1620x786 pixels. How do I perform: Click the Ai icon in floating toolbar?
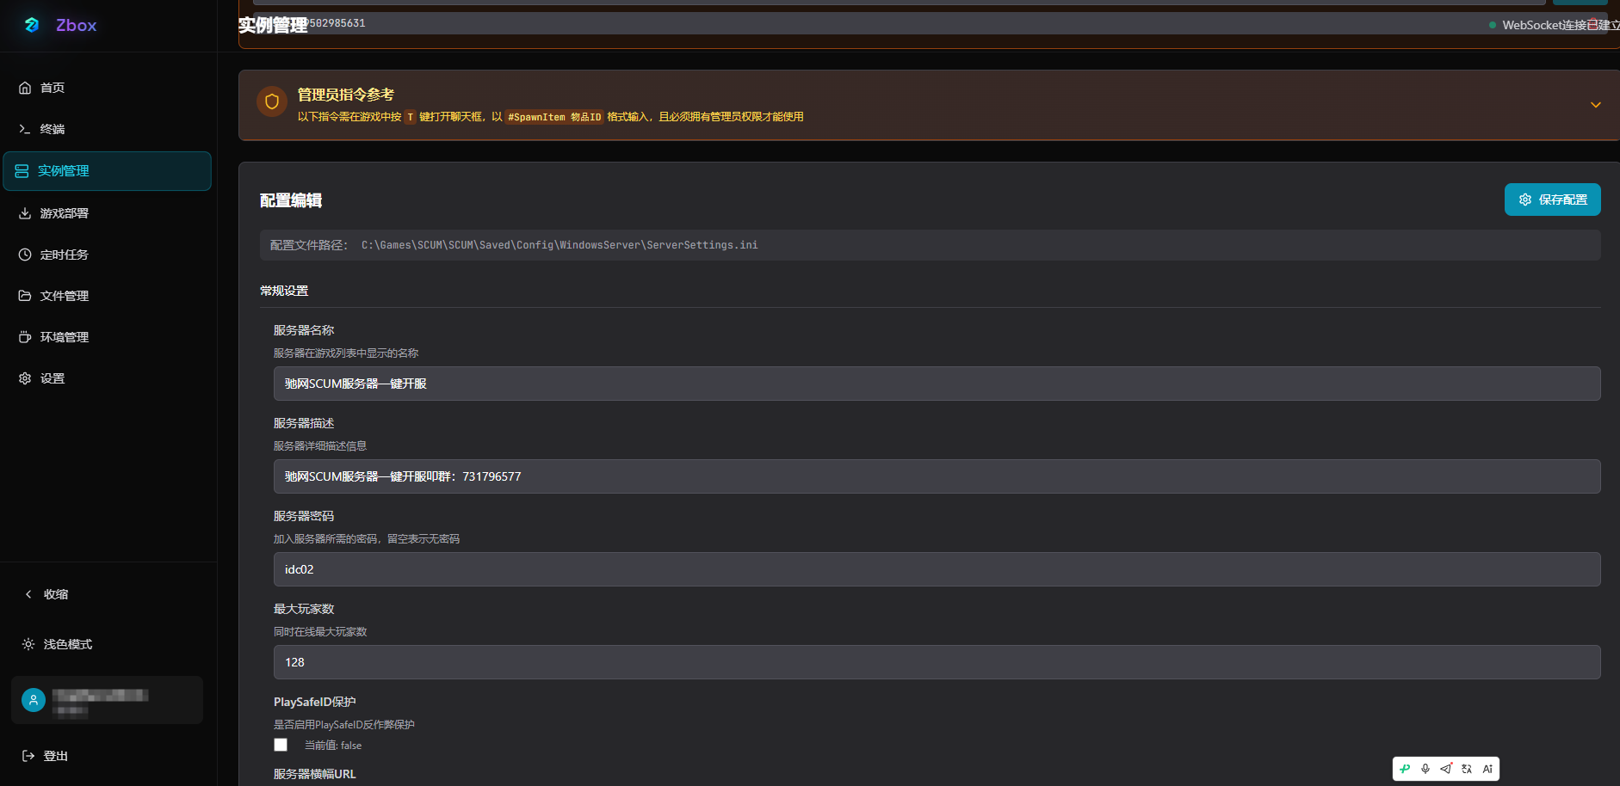tap(1487, 769)
